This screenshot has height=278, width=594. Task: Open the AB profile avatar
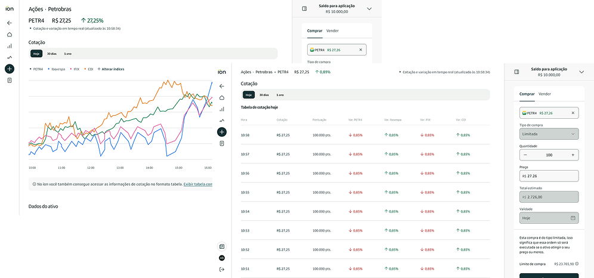click(222, 258)
